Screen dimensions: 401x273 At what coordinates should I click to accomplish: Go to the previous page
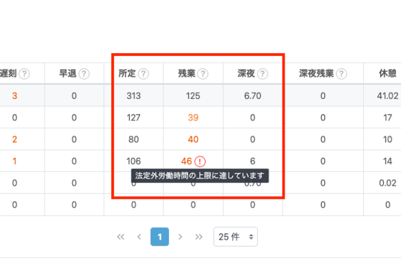click(139, 237)
